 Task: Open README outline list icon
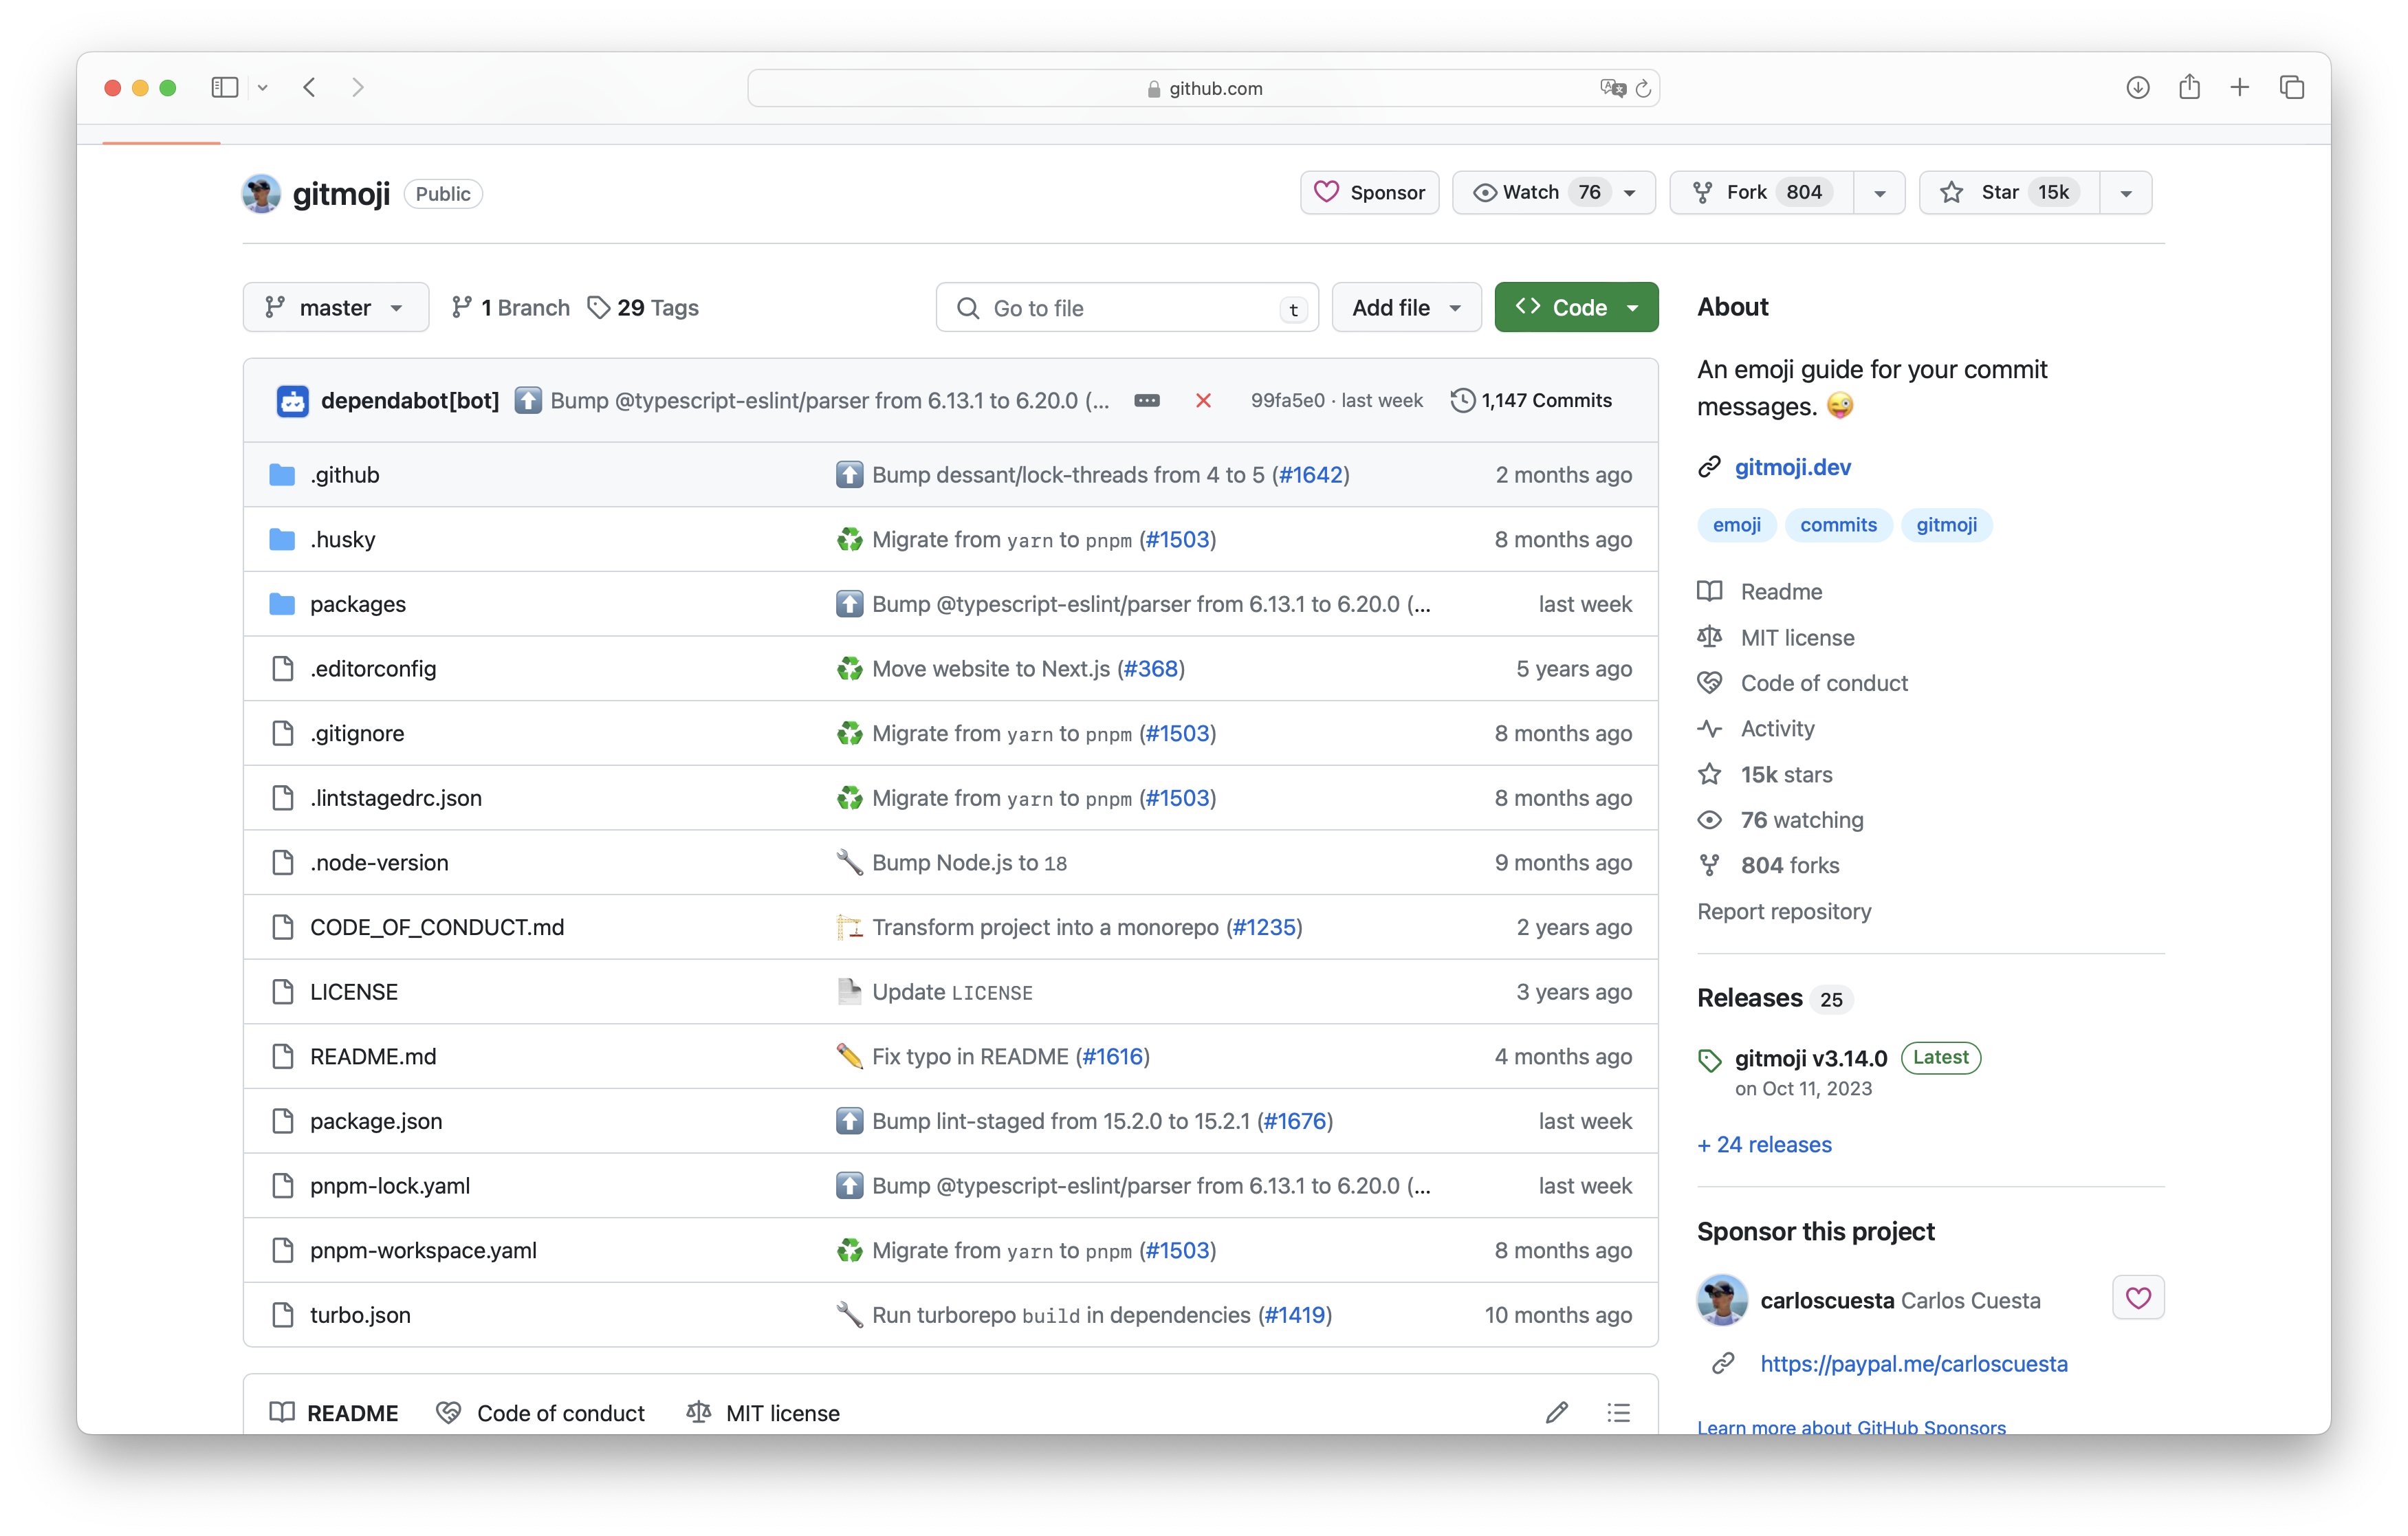[1618, 1412]
